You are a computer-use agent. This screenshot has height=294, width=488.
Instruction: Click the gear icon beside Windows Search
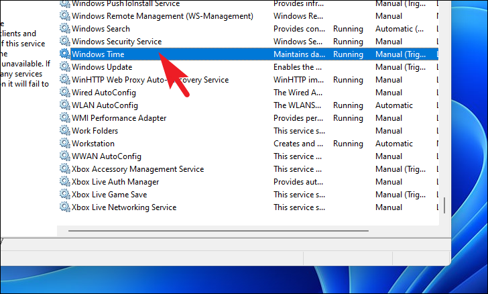[65, 28]
